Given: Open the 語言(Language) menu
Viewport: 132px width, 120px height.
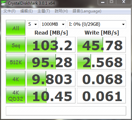Looking at the screenshot, I should point(87,11).
